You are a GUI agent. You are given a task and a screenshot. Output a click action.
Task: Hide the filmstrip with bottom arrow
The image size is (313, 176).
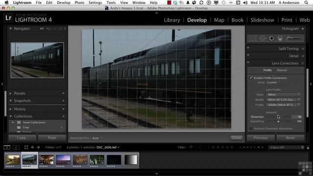pyautogui.click(x=156, y=174)
